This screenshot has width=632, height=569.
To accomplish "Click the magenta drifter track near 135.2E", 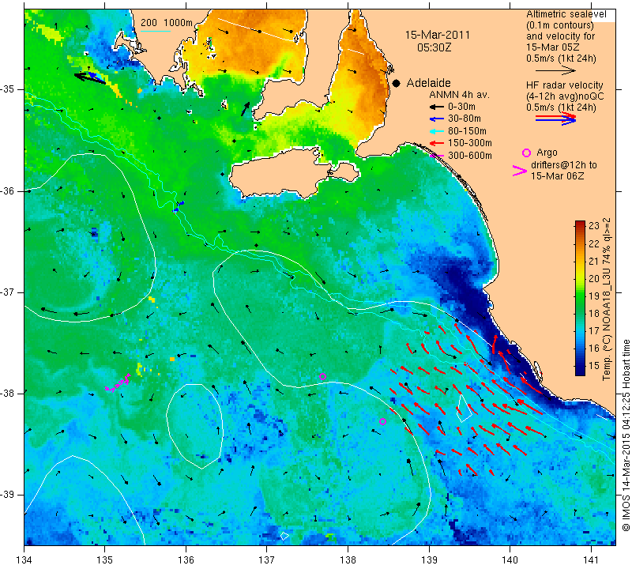I will click(118, 383).
